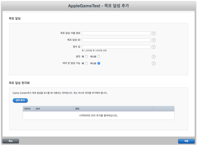Save with the 저장 button
This screenshot has height=146, width=197.
186,141
